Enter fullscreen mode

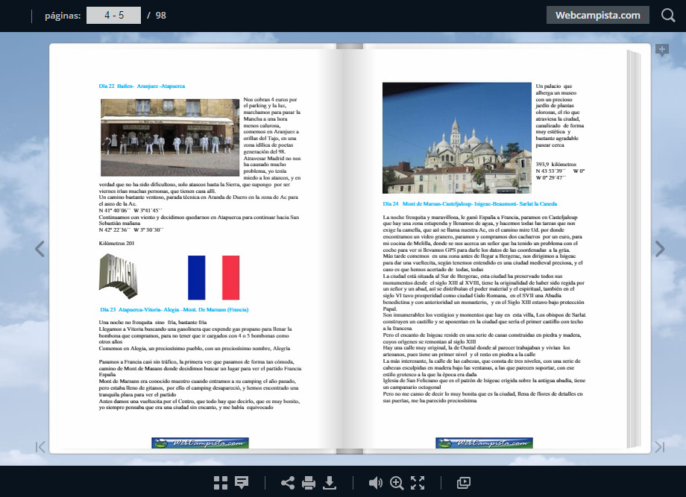pyautogui.click(x=418, y=483)
